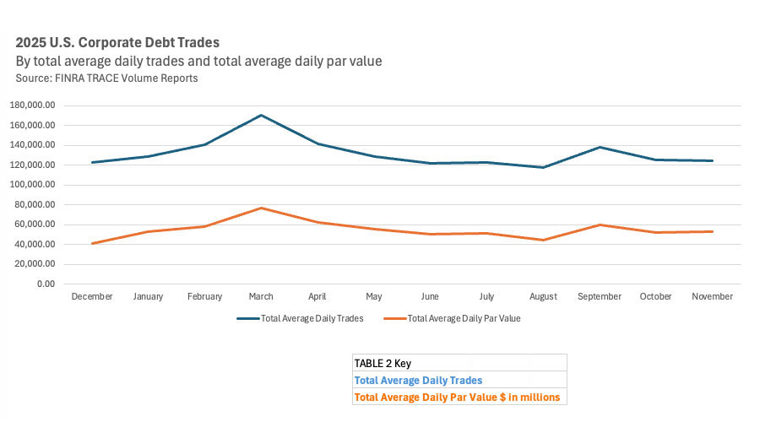The image size is (760, 422).
Task: Click the November month axis label
Action: [713, 297]
